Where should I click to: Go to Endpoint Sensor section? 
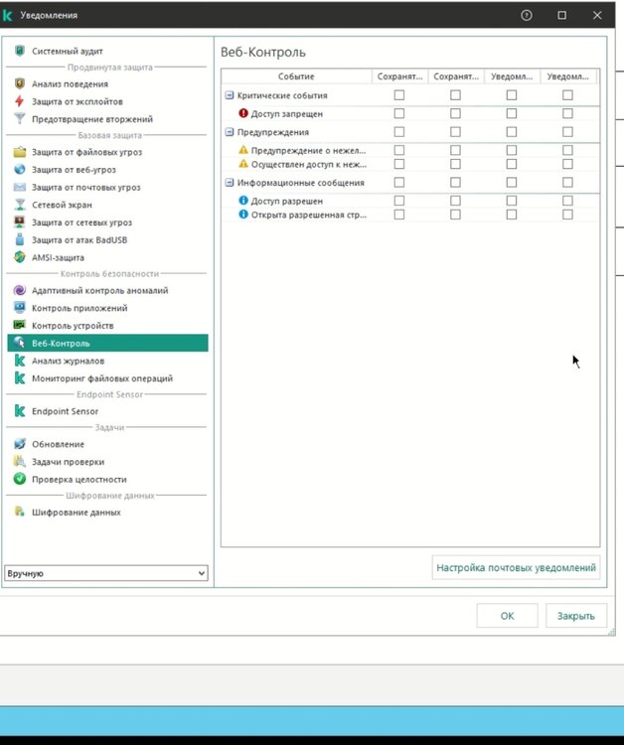point(108,411)
